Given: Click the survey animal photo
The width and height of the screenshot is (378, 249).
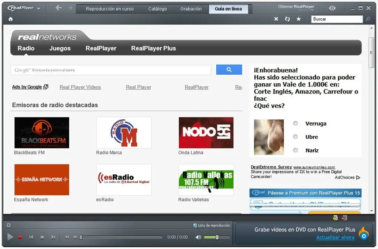Looking at the screenshot, I should tap(269, 137).
